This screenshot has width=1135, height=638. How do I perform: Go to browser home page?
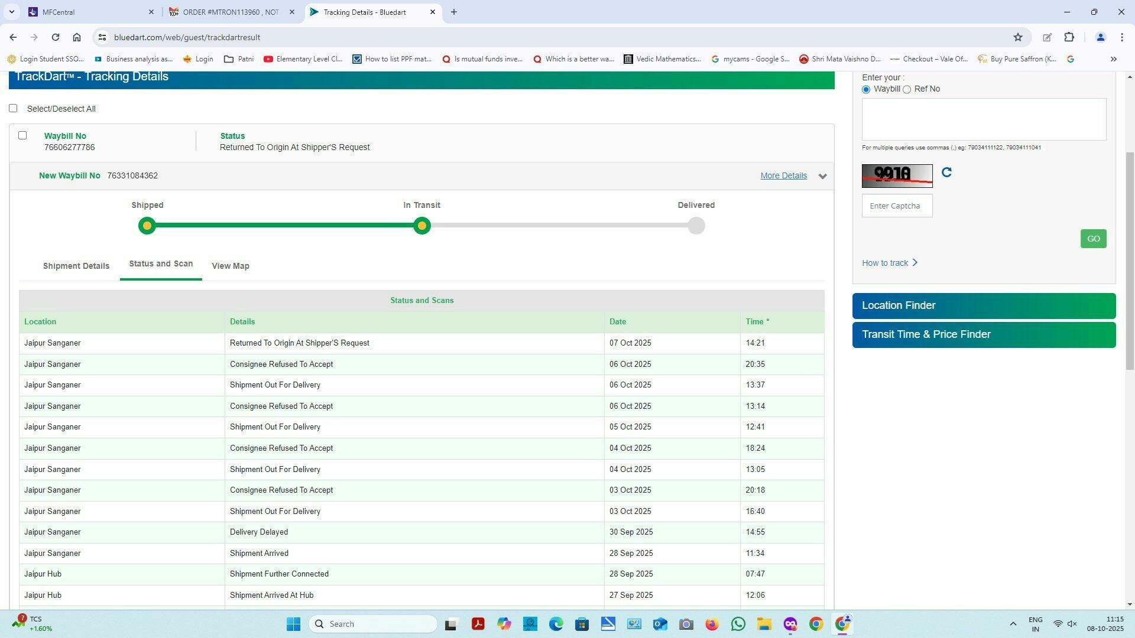click(x=77, y=37)
